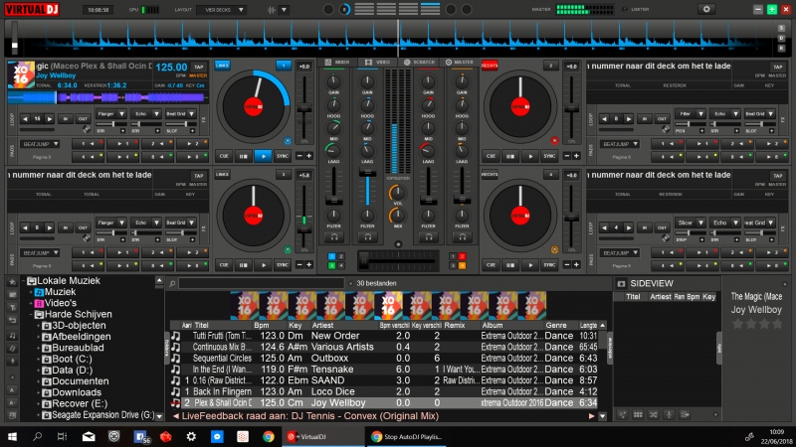Toggle headphone cue on mixer channel 4
The width and height of the screenshot is (796, 447).
[x=462, y=236]
